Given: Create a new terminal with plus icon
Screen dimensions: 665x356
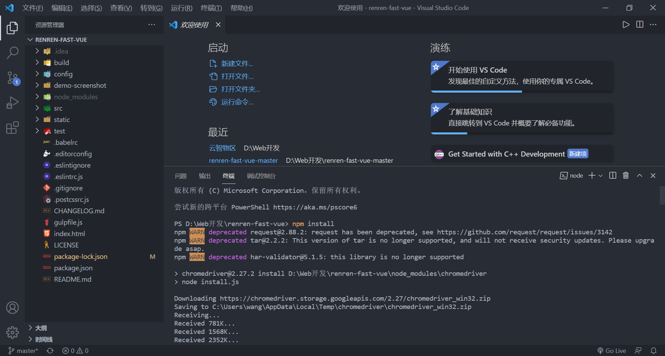Looking at the screenshot, I should (x=592, y=176).
